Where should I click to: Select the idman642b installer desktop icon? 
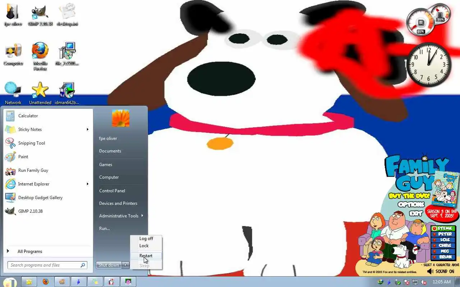tap(67, 93)
